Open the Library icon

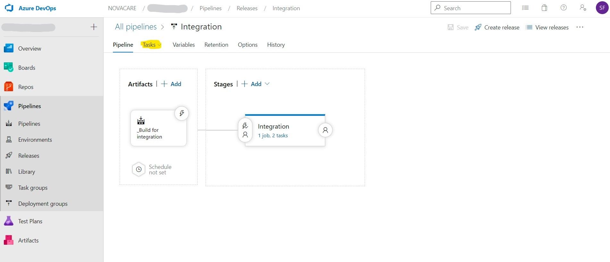click(9, 171)
